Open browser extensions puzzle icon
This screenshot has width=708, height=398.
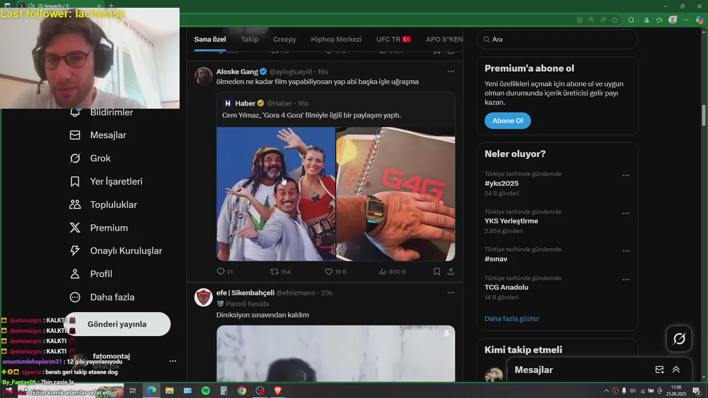click(x=631, y=20)
